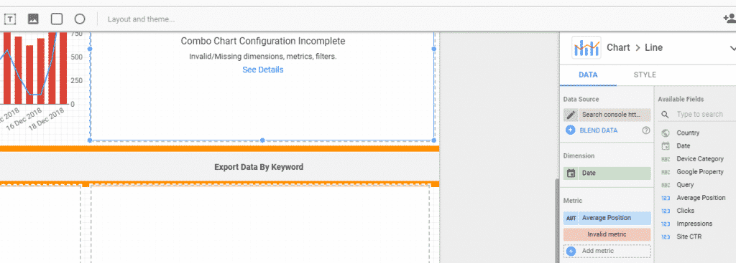Select the Circle shape tool
This screenshot has height=263, width=736.
coord(80,19)
